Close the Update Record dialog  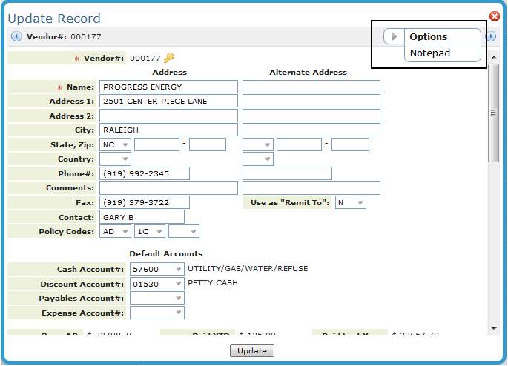(x=495, y=16)
